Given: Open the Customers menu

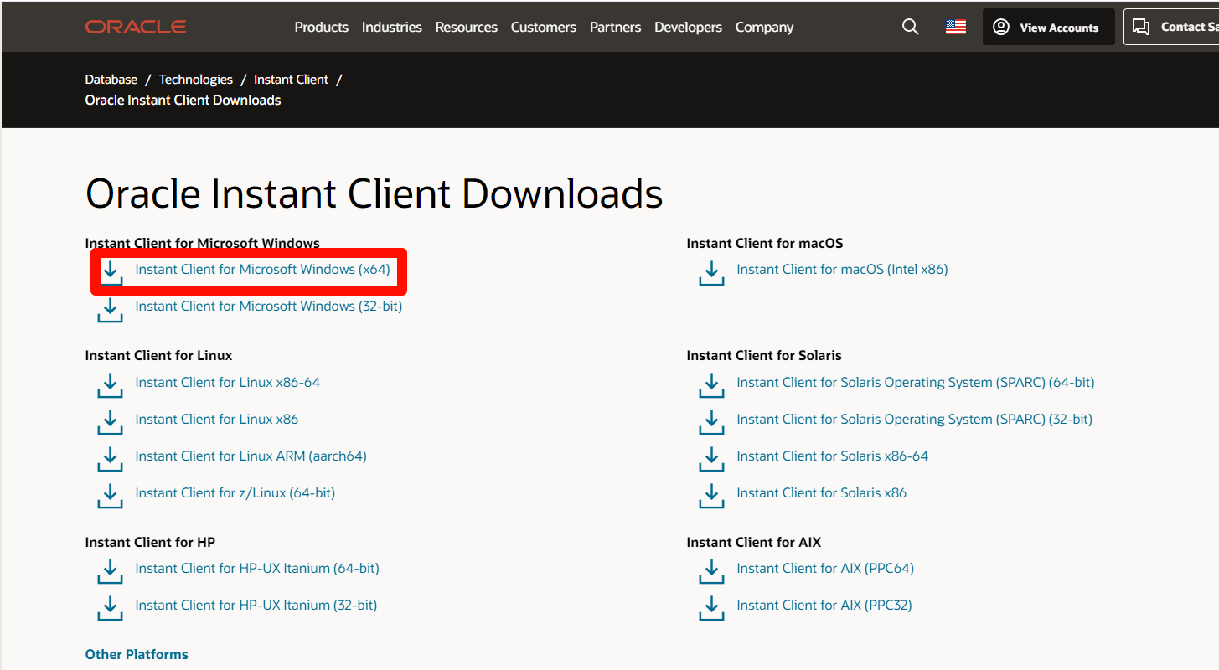Looking at the screenshot, I should click(x=543, y=27).
